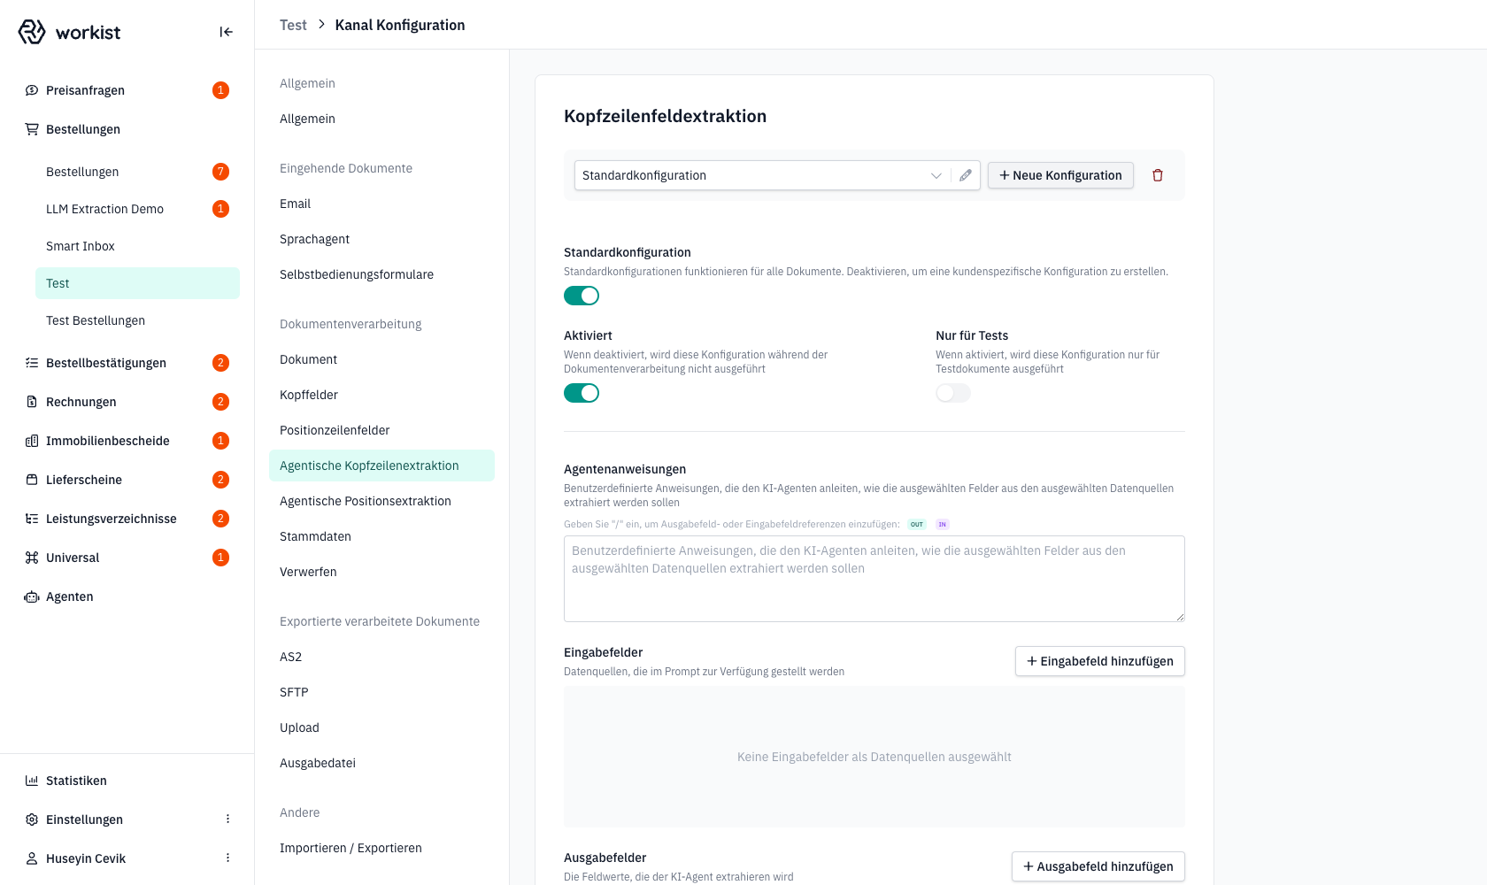The width and height of the screenshot is (1487, 885).
Task: Click the Preisanfragen chat icon
Action: coord(32,90)
